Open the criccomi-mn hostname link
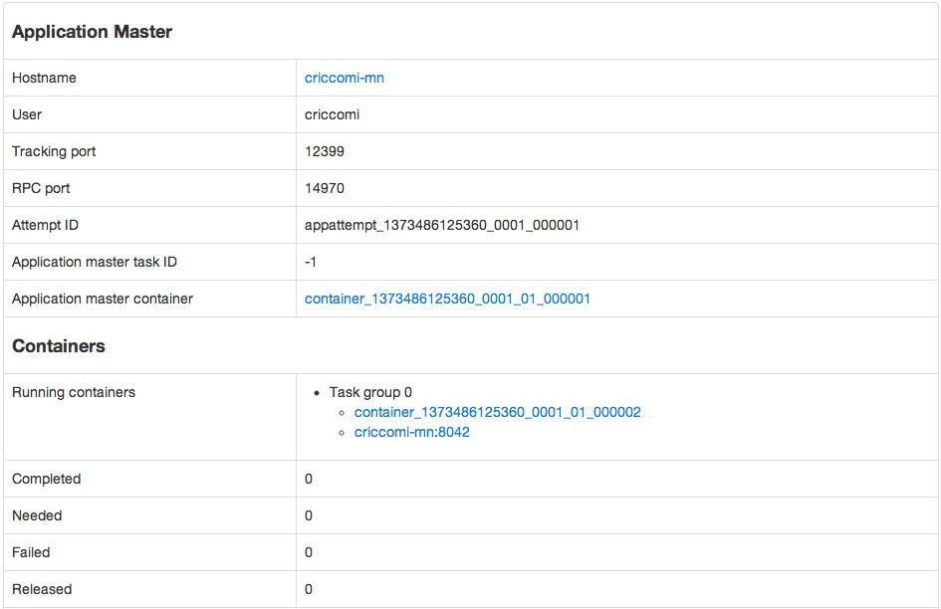941x609 pixels. pos(344,78)
